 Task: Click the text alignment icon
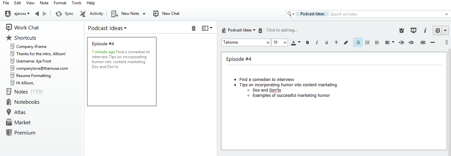point(387,42)
